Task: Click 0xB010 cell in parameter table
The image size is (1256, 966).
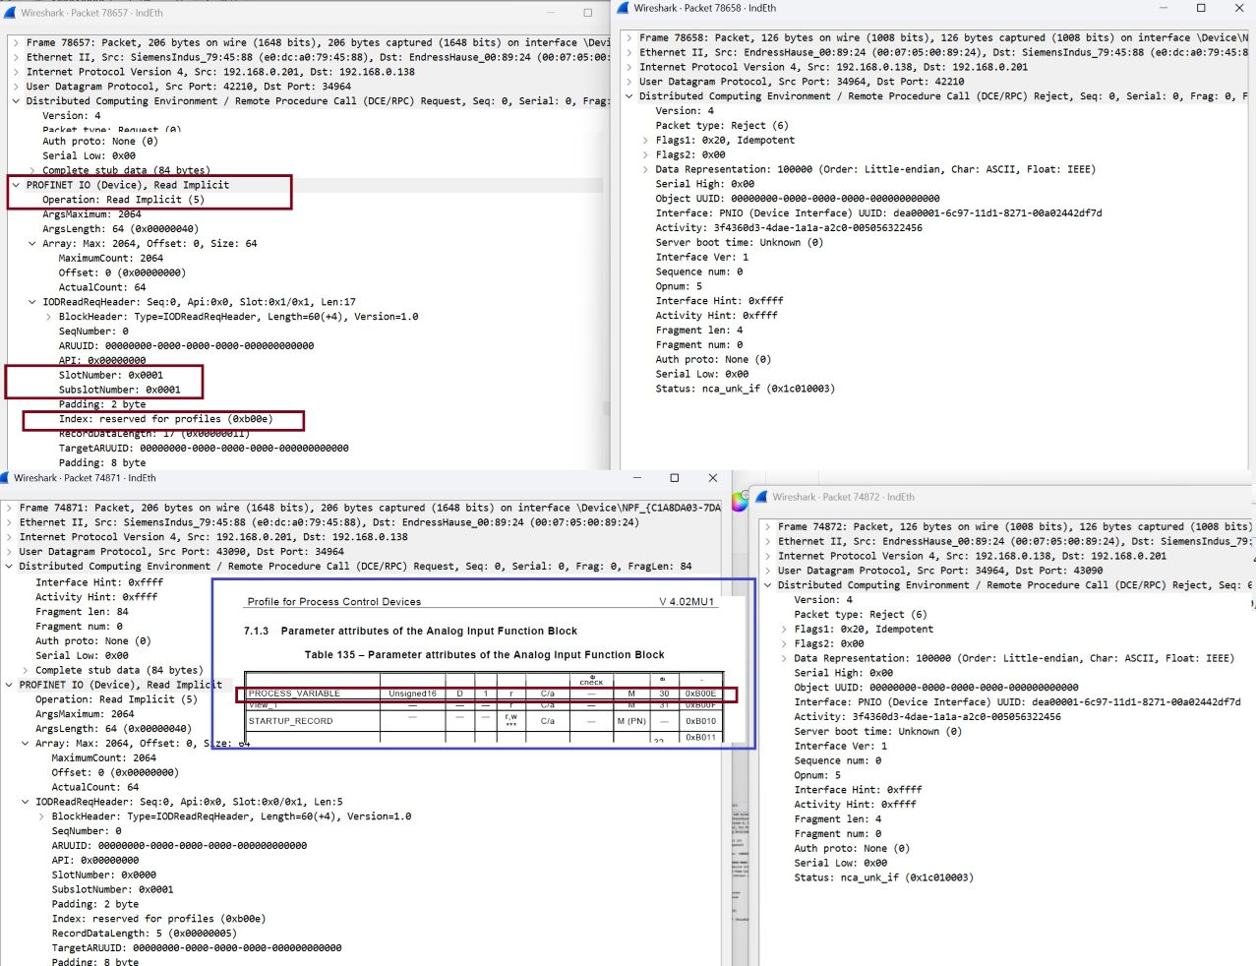Action: [x=700, y=721]
